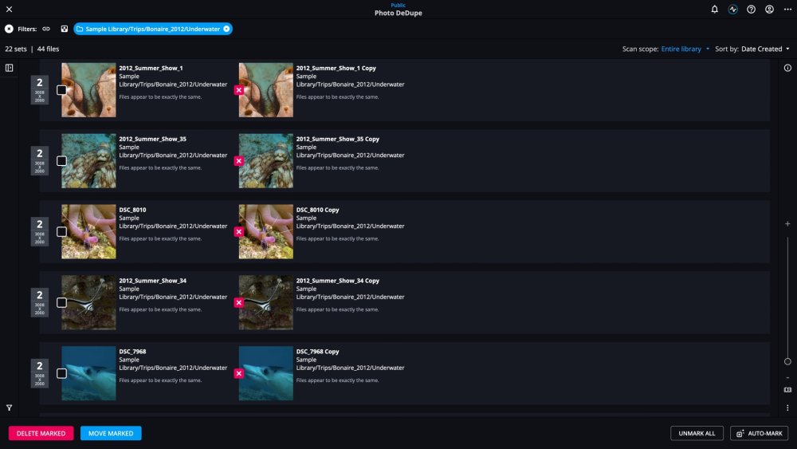This screenshot has width=797, height=449.
Task: Toggle the left sidebar panel icon
Action: 9,68
